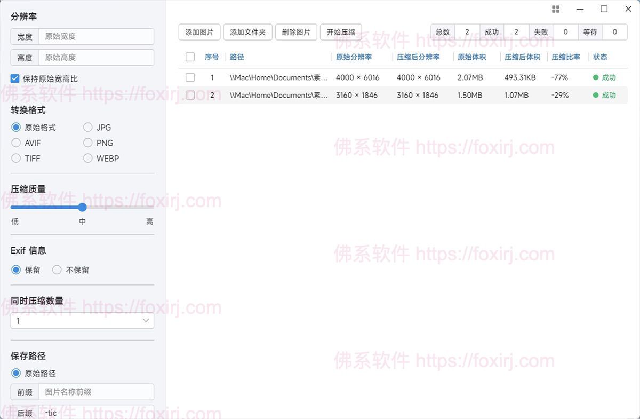Select the AVIF output format

[16, 143]
